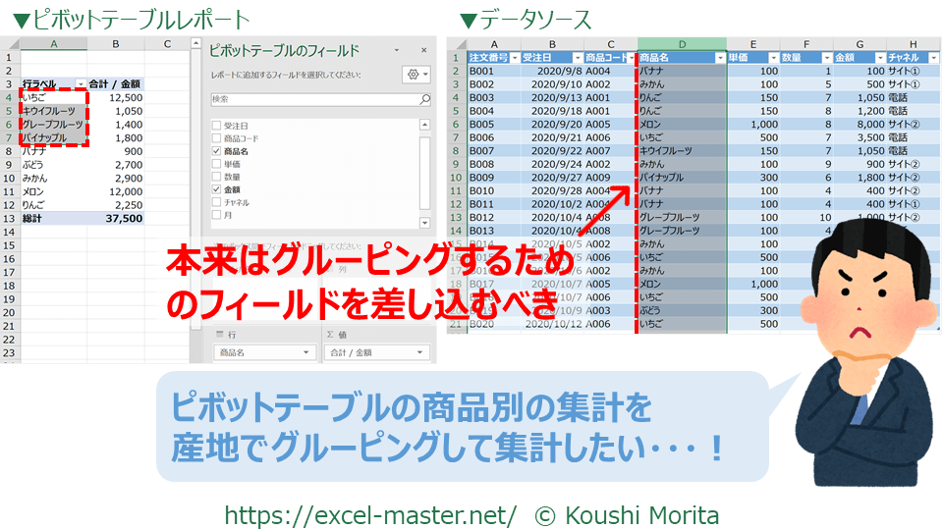Open pivot field pane options arrow
This screenshot has width=943, height=530.
point(397,51)
